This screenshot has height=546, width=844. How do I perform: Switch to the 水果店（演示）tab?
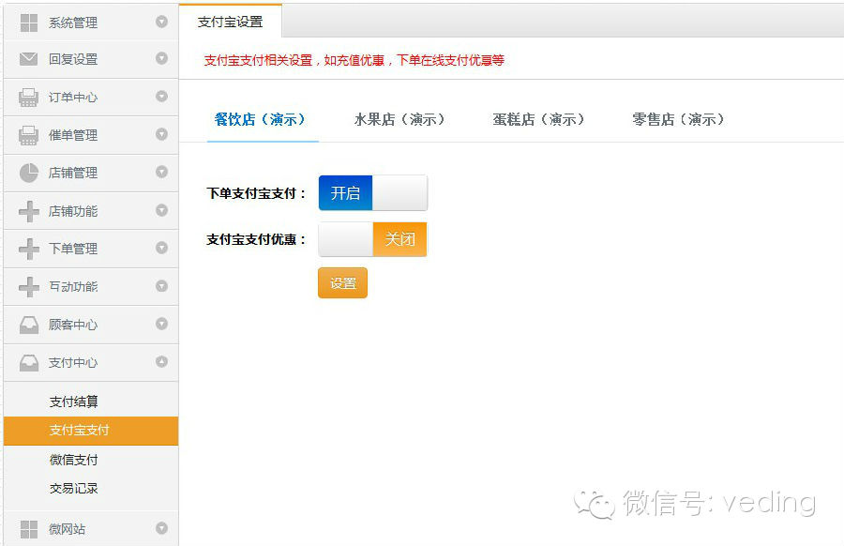click(x=399, y=119)
